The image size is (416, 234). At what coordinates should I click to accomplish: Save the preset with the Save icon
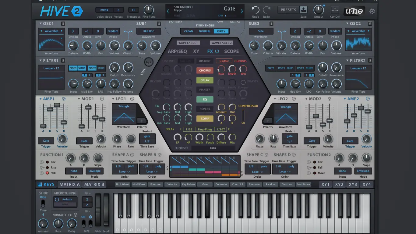pos(303,9)
